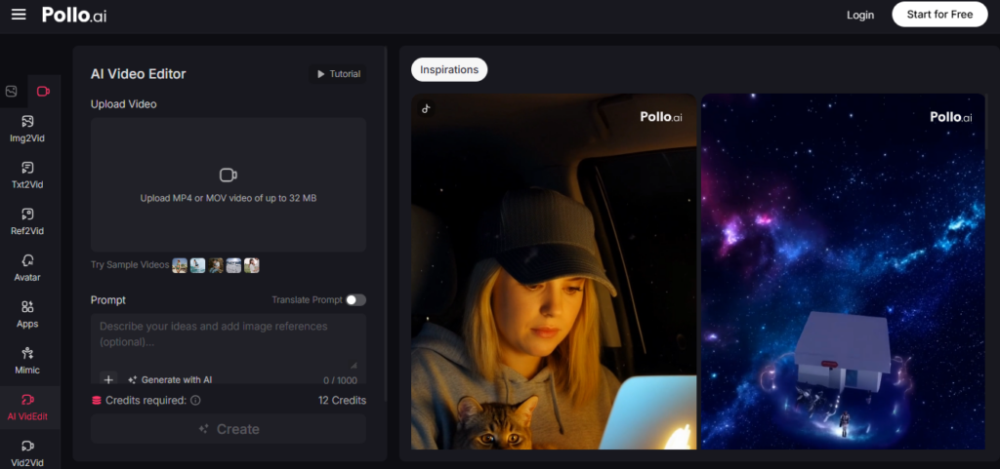The width and height of the screenshot is (1000, 469).
Task: Click the red credits coin icon
Action: (97, 401)
